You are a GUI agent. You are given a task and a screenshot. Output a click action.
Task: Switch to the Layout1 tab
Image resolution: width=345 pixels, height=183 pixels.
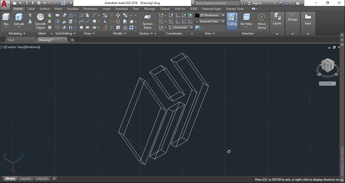(x=26, y=179)
